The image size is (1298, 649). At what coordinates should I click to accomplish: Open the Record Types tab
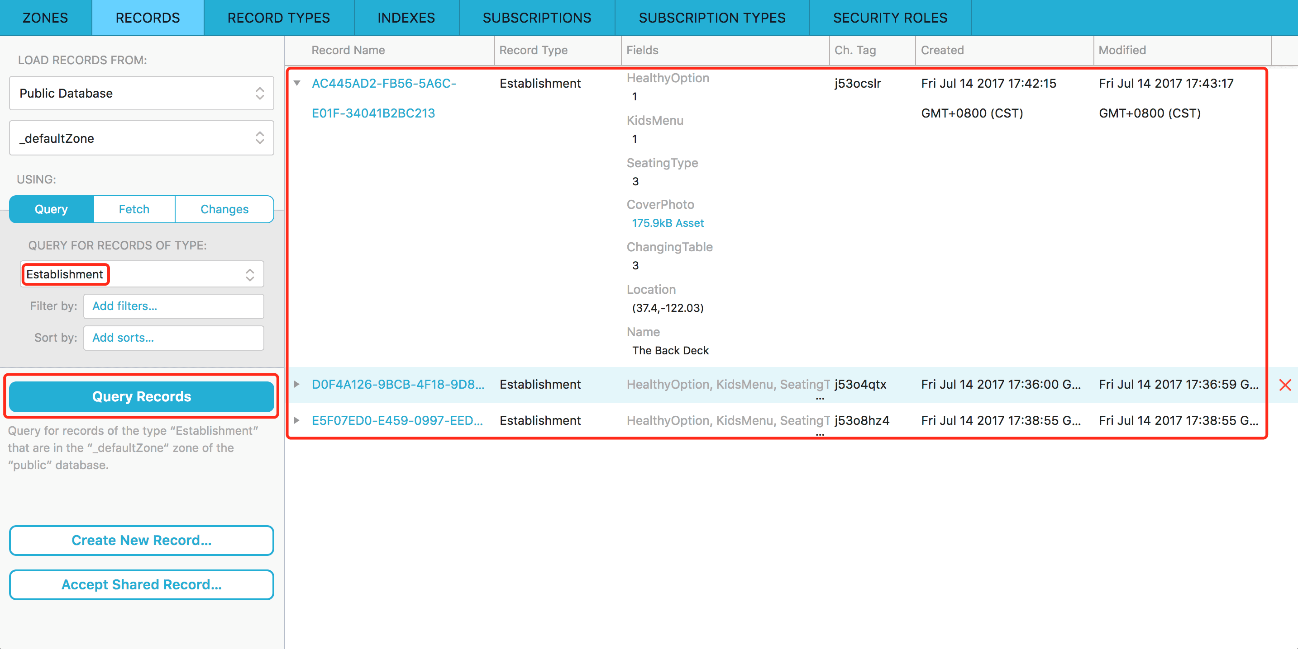pyautogui.click(x=279, y=18)
